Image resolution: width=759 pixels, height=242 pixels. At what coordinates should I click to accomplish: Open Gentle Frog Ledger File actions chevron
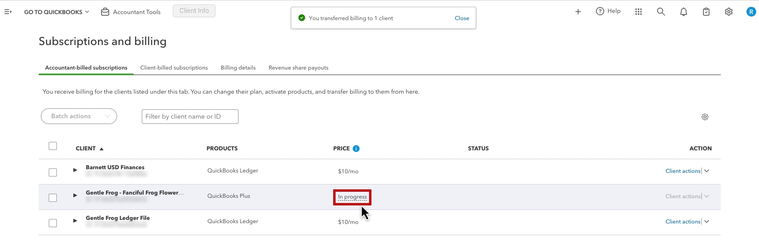pos(707,221)
